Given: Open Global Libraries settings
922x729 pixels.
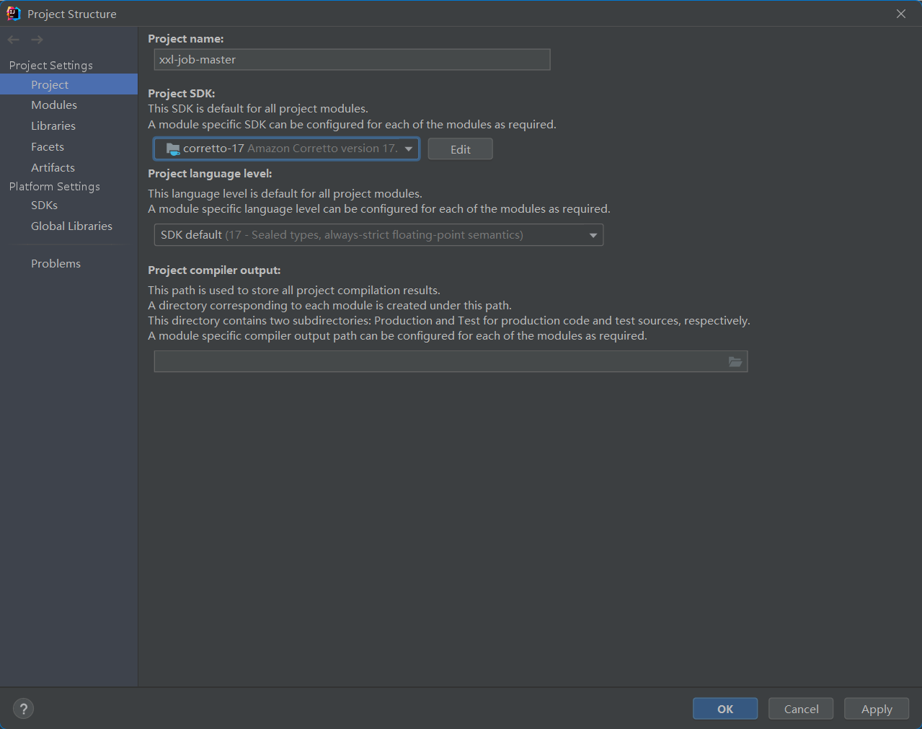Looking at the screenshot, I should (x=71, y=226).
